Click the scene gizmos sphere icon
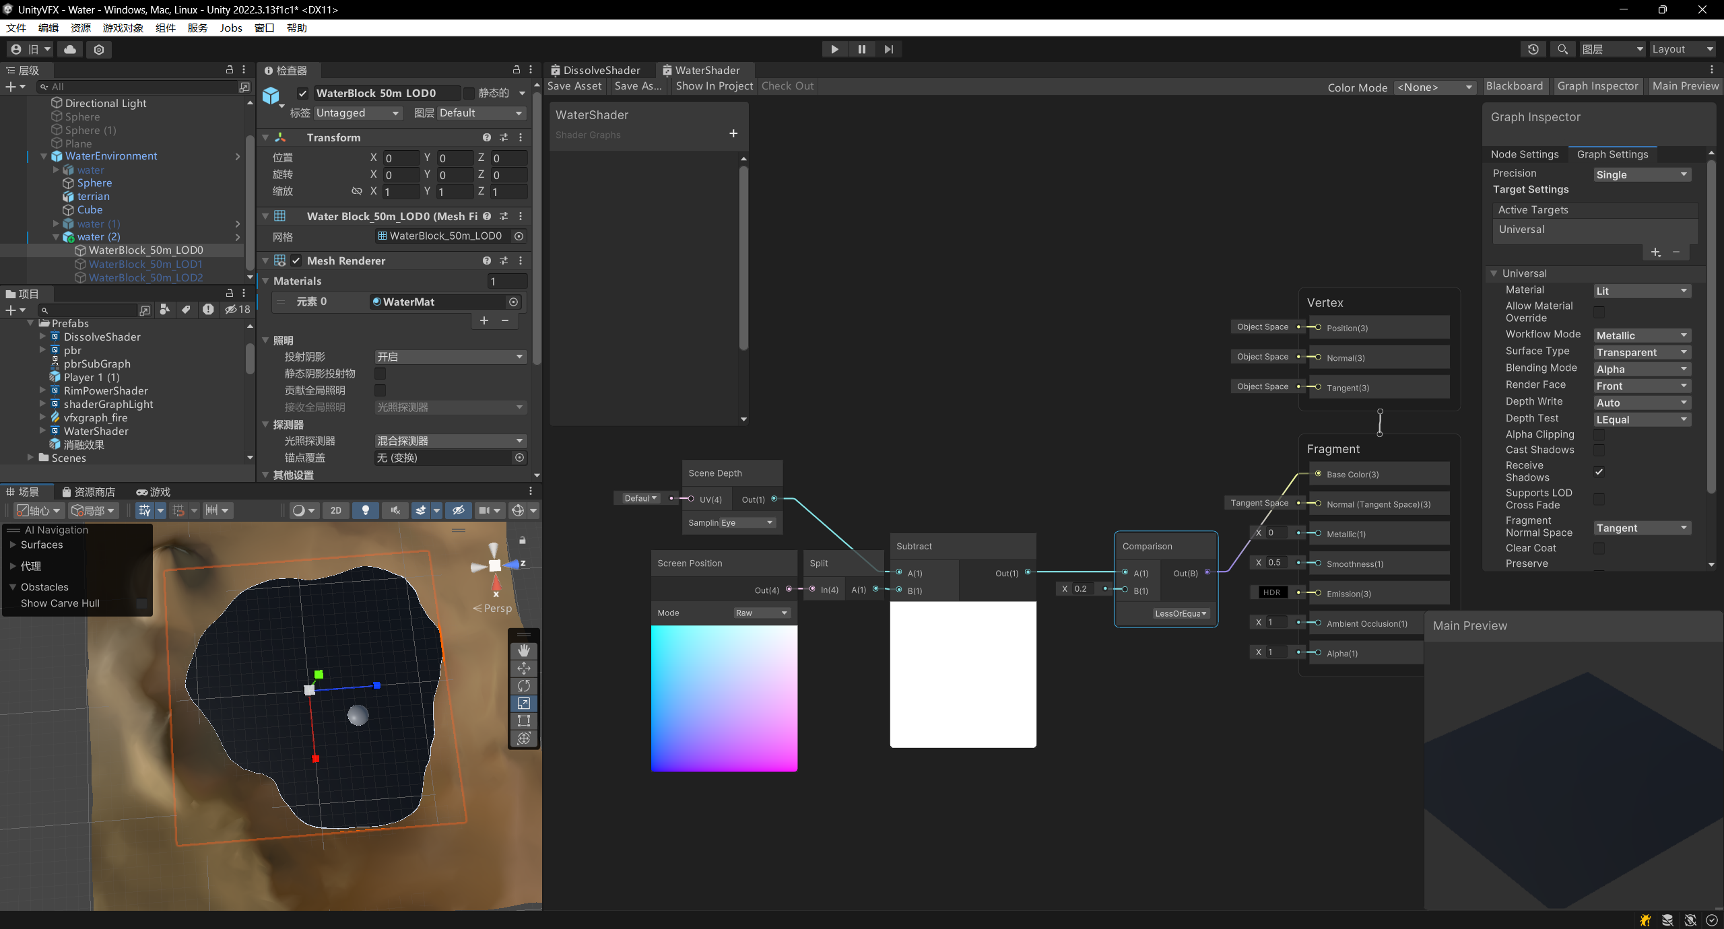 517,510
